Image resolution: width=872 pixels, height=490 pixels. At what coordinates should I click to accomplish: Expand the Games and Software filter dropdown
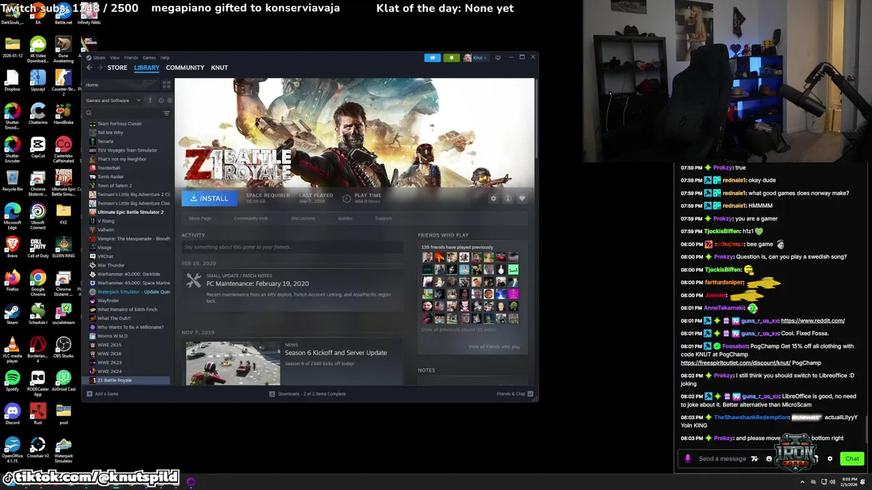click(113, 101)
